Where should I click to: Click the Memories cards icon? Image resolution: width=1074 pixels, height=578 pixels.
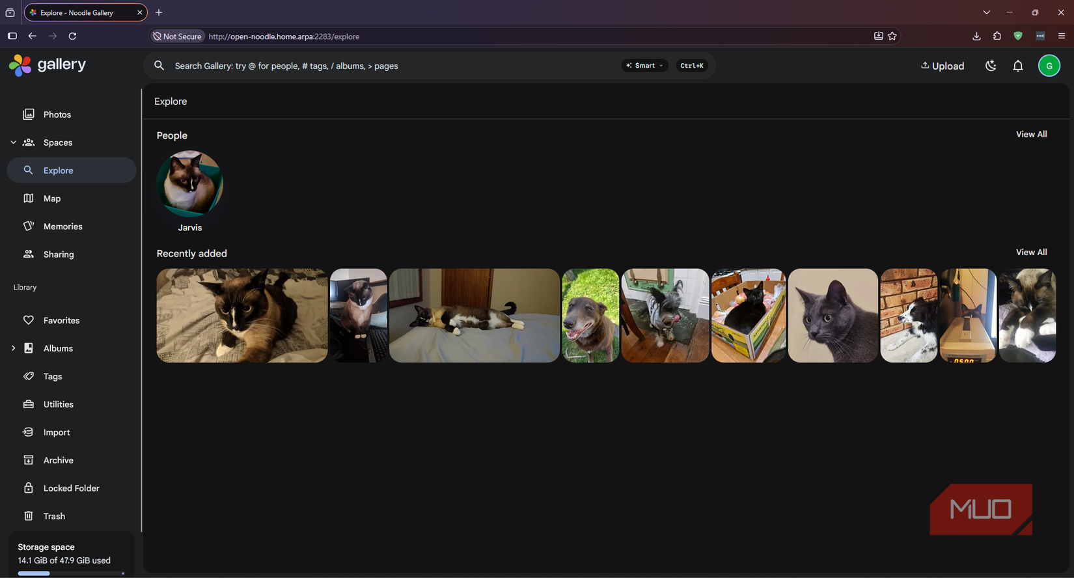29,227
